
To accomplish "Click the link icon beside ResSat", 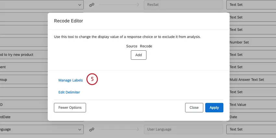I will (92, 5).
